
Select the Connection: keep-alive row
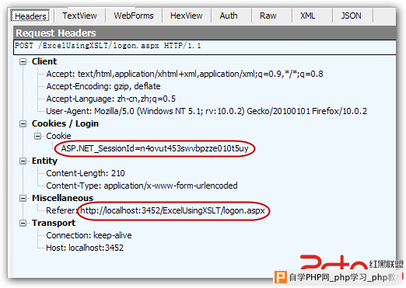pyautogui.click(x=89, y=235)
